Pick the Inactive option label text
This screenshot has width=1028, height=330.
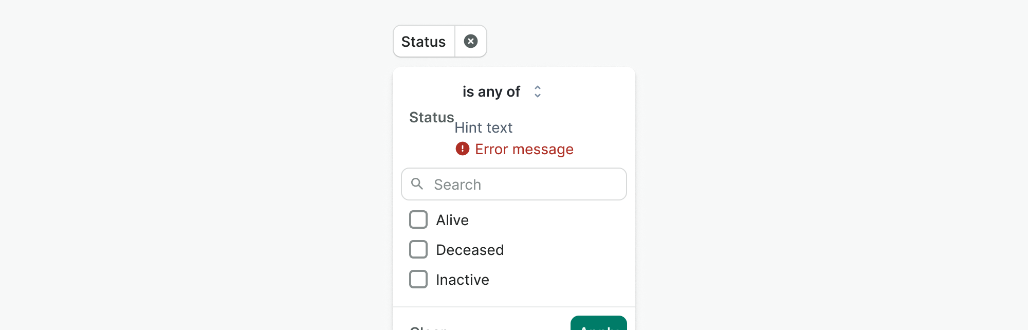463,280
